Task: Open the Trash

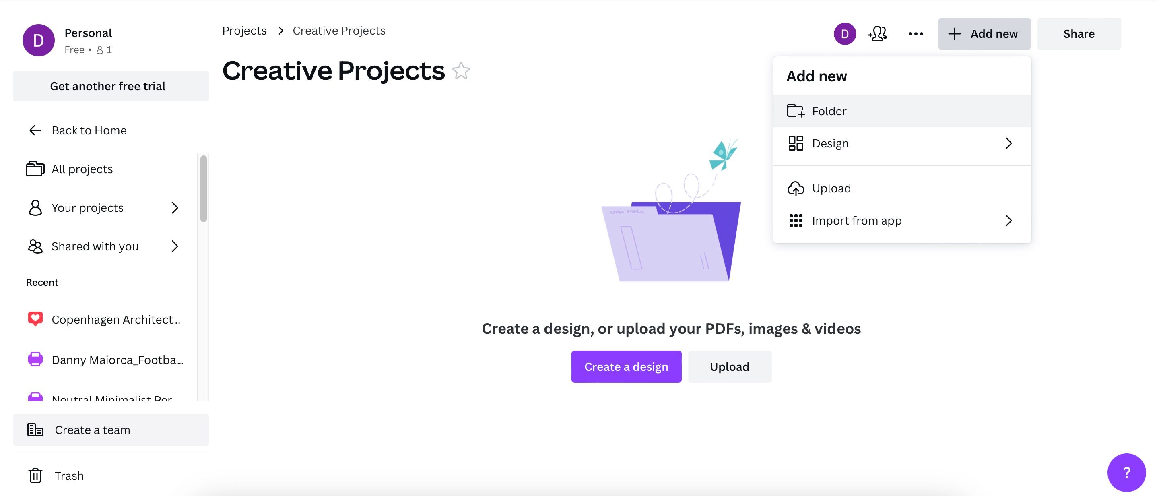Action: pos(68,475)
